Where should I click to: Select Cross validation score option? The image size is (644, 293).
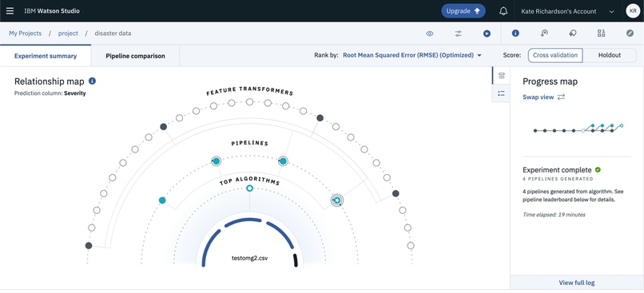[555, 55]
